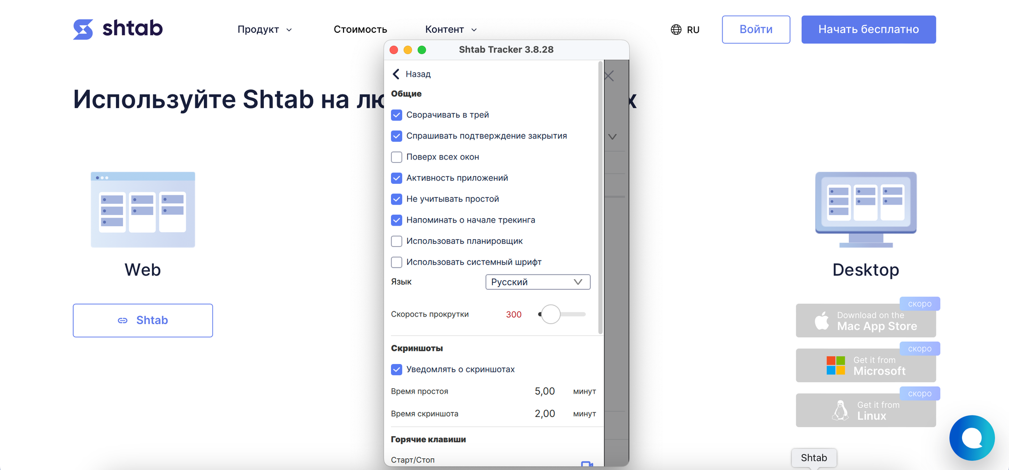Open the Язык dropdown set to Русский
The image size is (1009, 470).
tap(538, 282)
